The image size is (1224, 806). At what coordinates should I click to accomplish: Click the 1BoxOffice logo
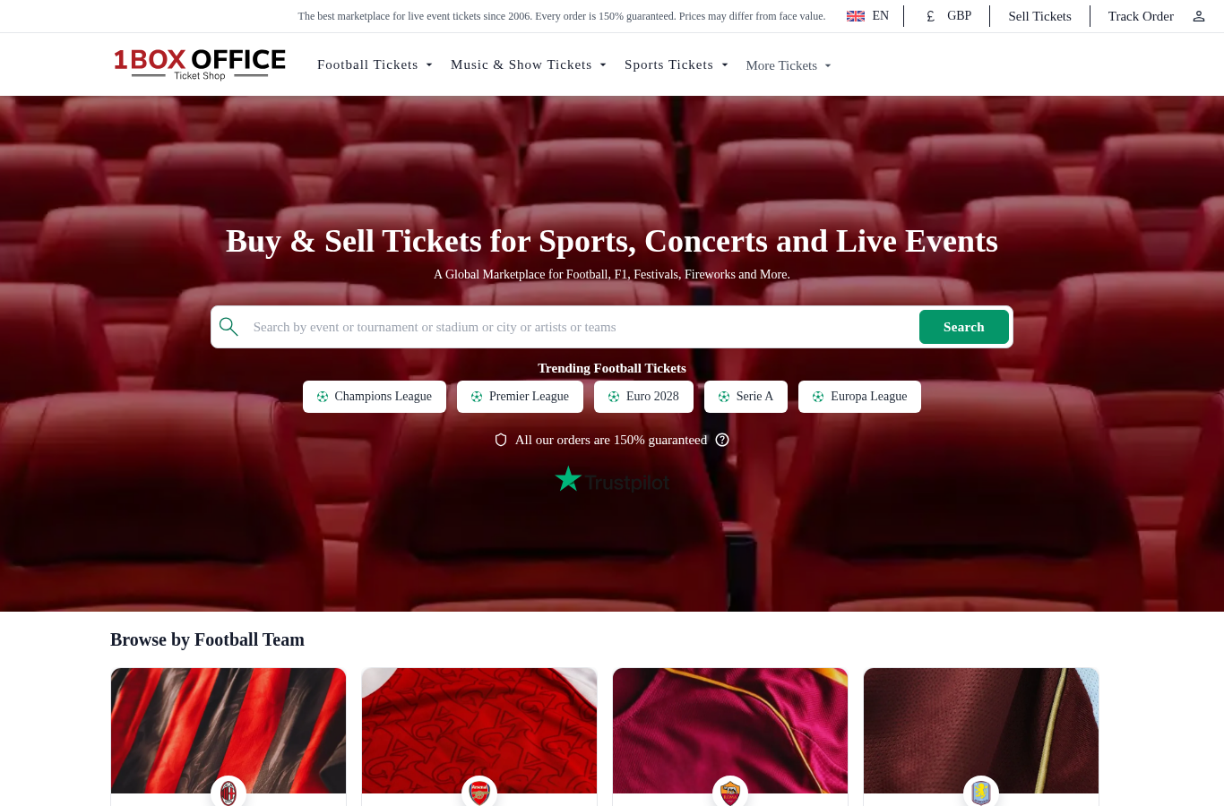pyautogui.click(x=200, y=64)
